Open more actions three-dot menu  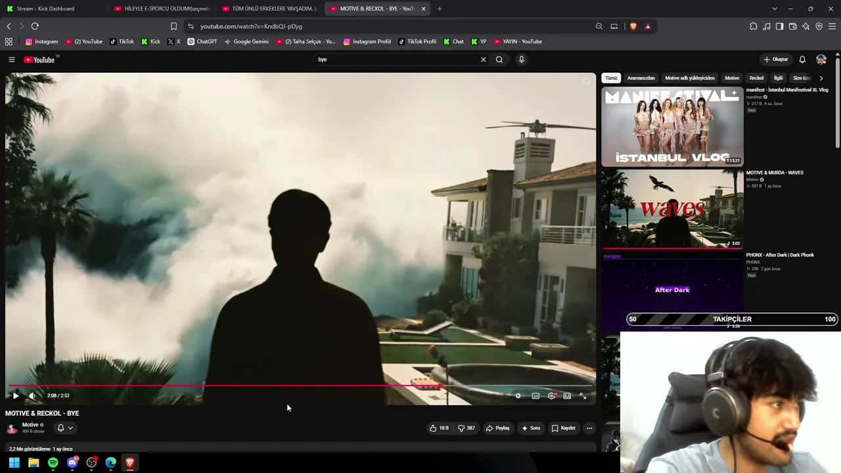click(589, 428)
